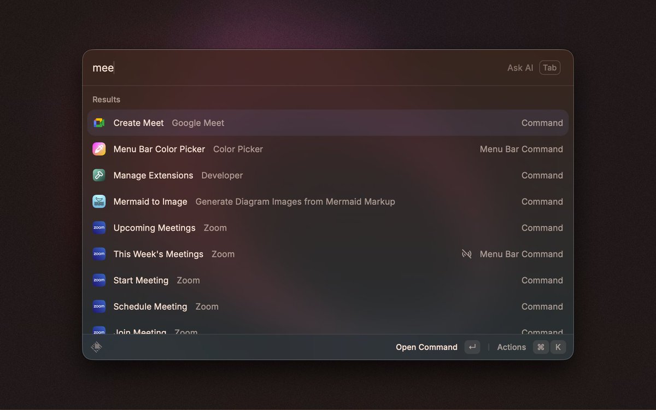This screenshot has height=410, width=656.
Task: Click the disabled menu bar icon on This Week's Meetings
Action: 466,254
